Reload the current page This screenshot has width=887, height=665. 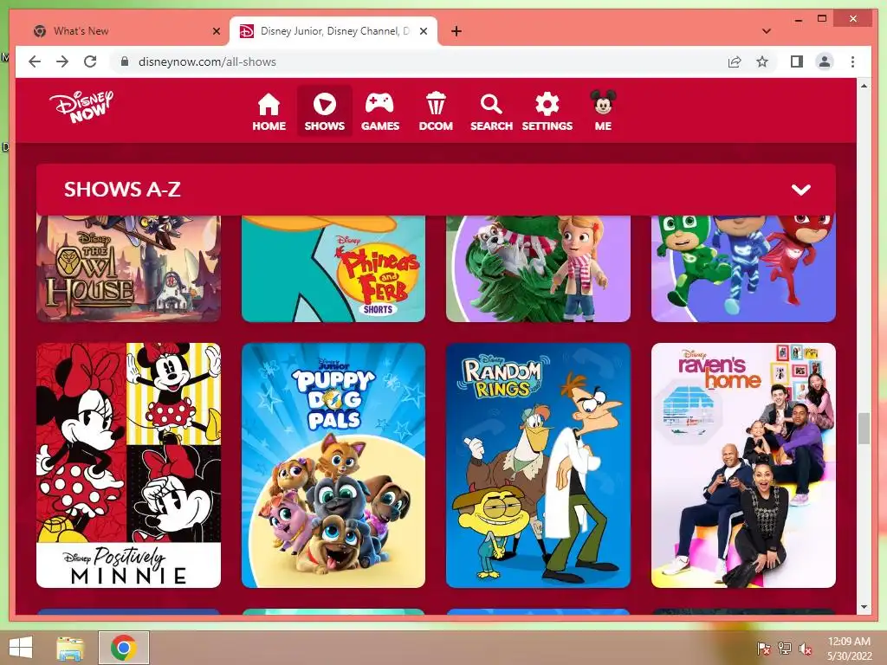click(x=90, y=61)
